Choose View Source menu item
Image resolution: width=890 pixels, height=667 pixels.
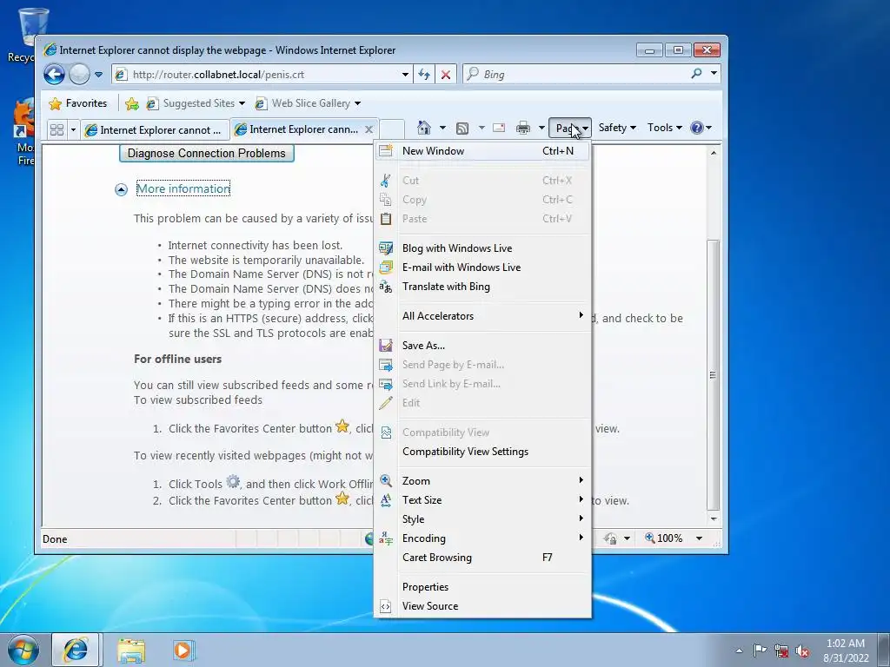[x=483, y=606]
